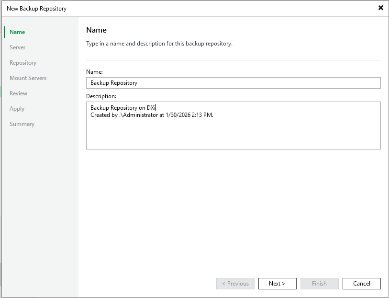Click the 'New Backup Repository' title bar
Image resolution: width=389 pixels, height=298 pixels.
(37, 9)
